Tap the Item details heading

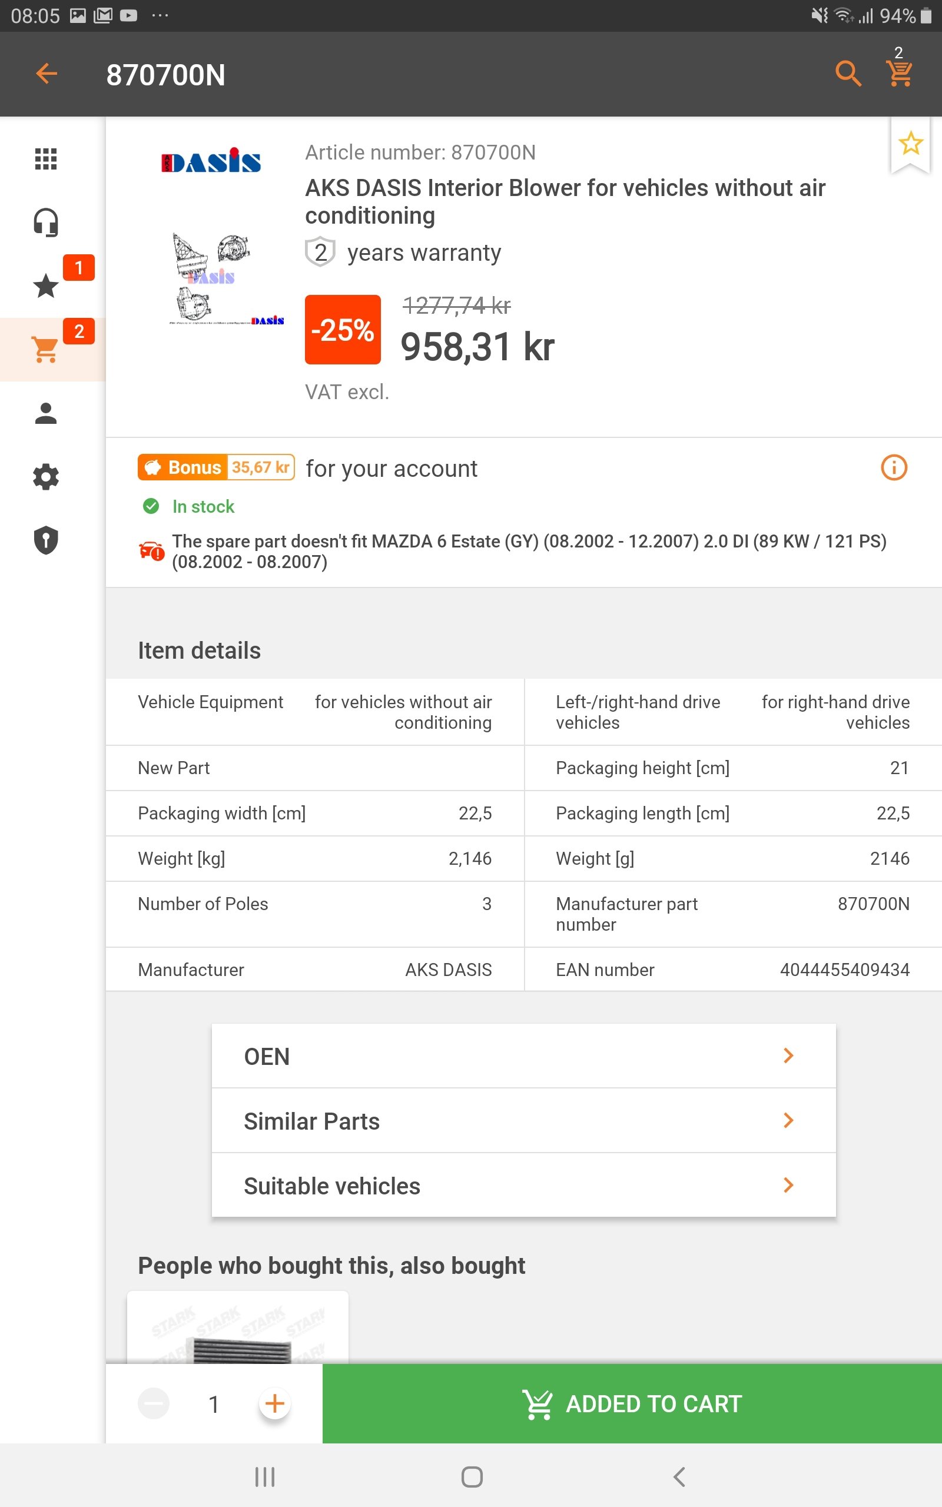point(200,650)
